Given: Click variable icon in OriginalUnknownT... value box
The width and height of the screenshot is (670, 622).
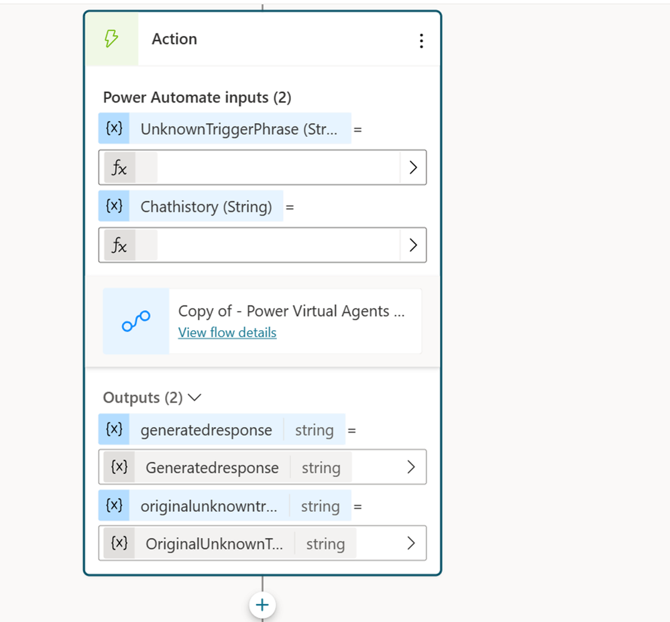Looking at the screenshot, I should (x=119, y=543).
